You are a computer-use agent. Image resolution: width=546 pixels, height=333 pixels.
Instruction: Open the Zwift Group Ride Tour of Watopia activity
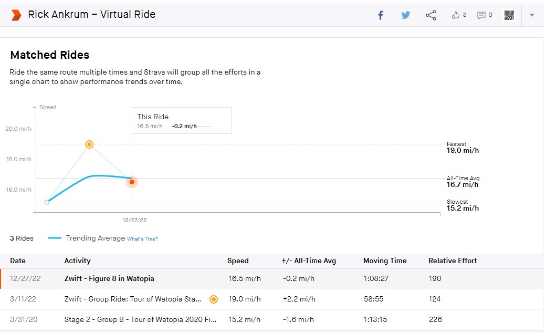[x=133, y=299]
